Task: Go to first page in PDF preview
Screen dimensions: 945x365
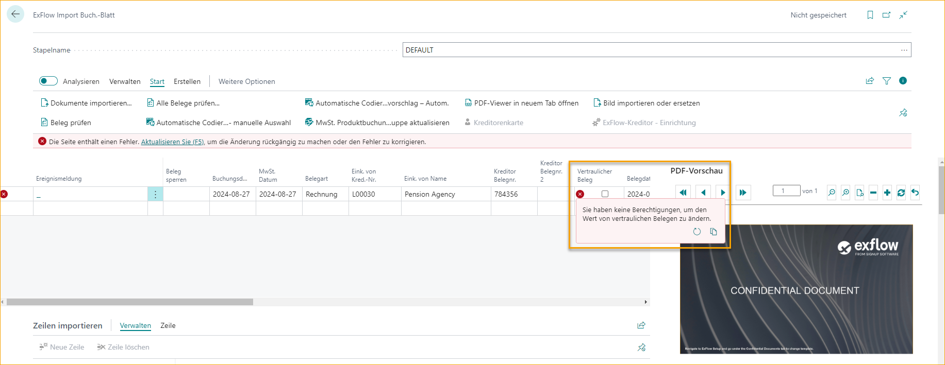Action: (683, 193)
